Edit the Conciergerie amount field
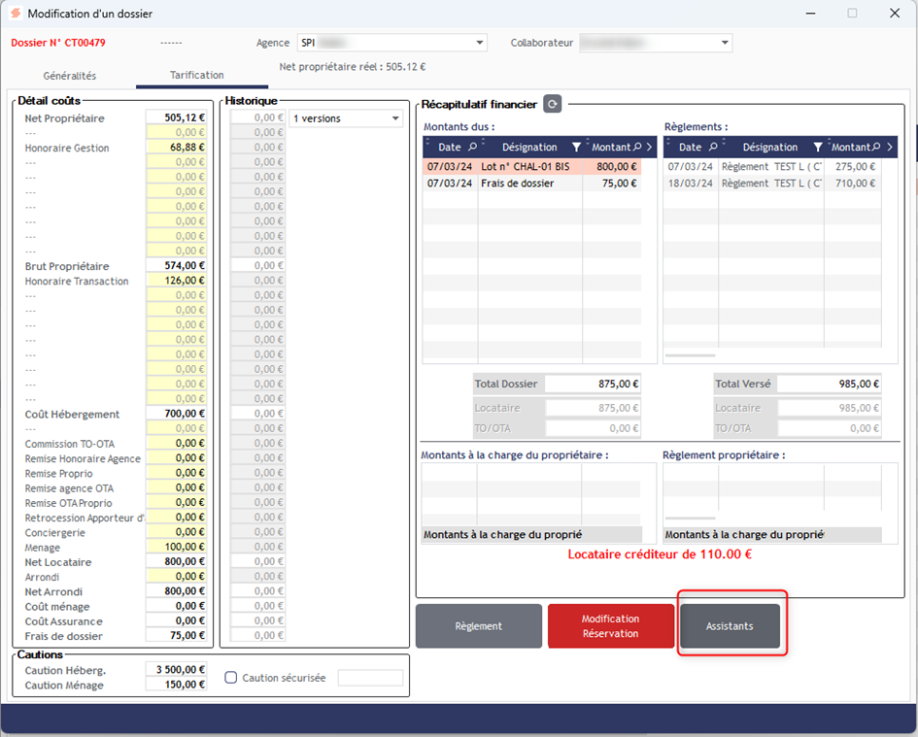918x737 pixels. coord(176,531)
